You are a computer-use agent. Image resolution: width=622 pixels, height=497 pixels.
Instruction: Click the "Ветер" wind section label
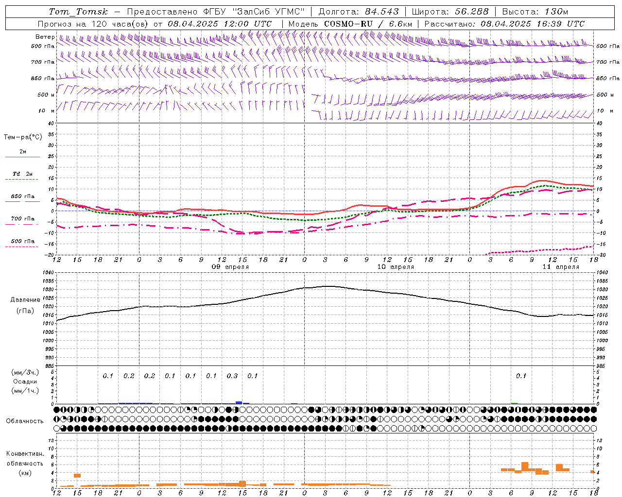point(45,37)
